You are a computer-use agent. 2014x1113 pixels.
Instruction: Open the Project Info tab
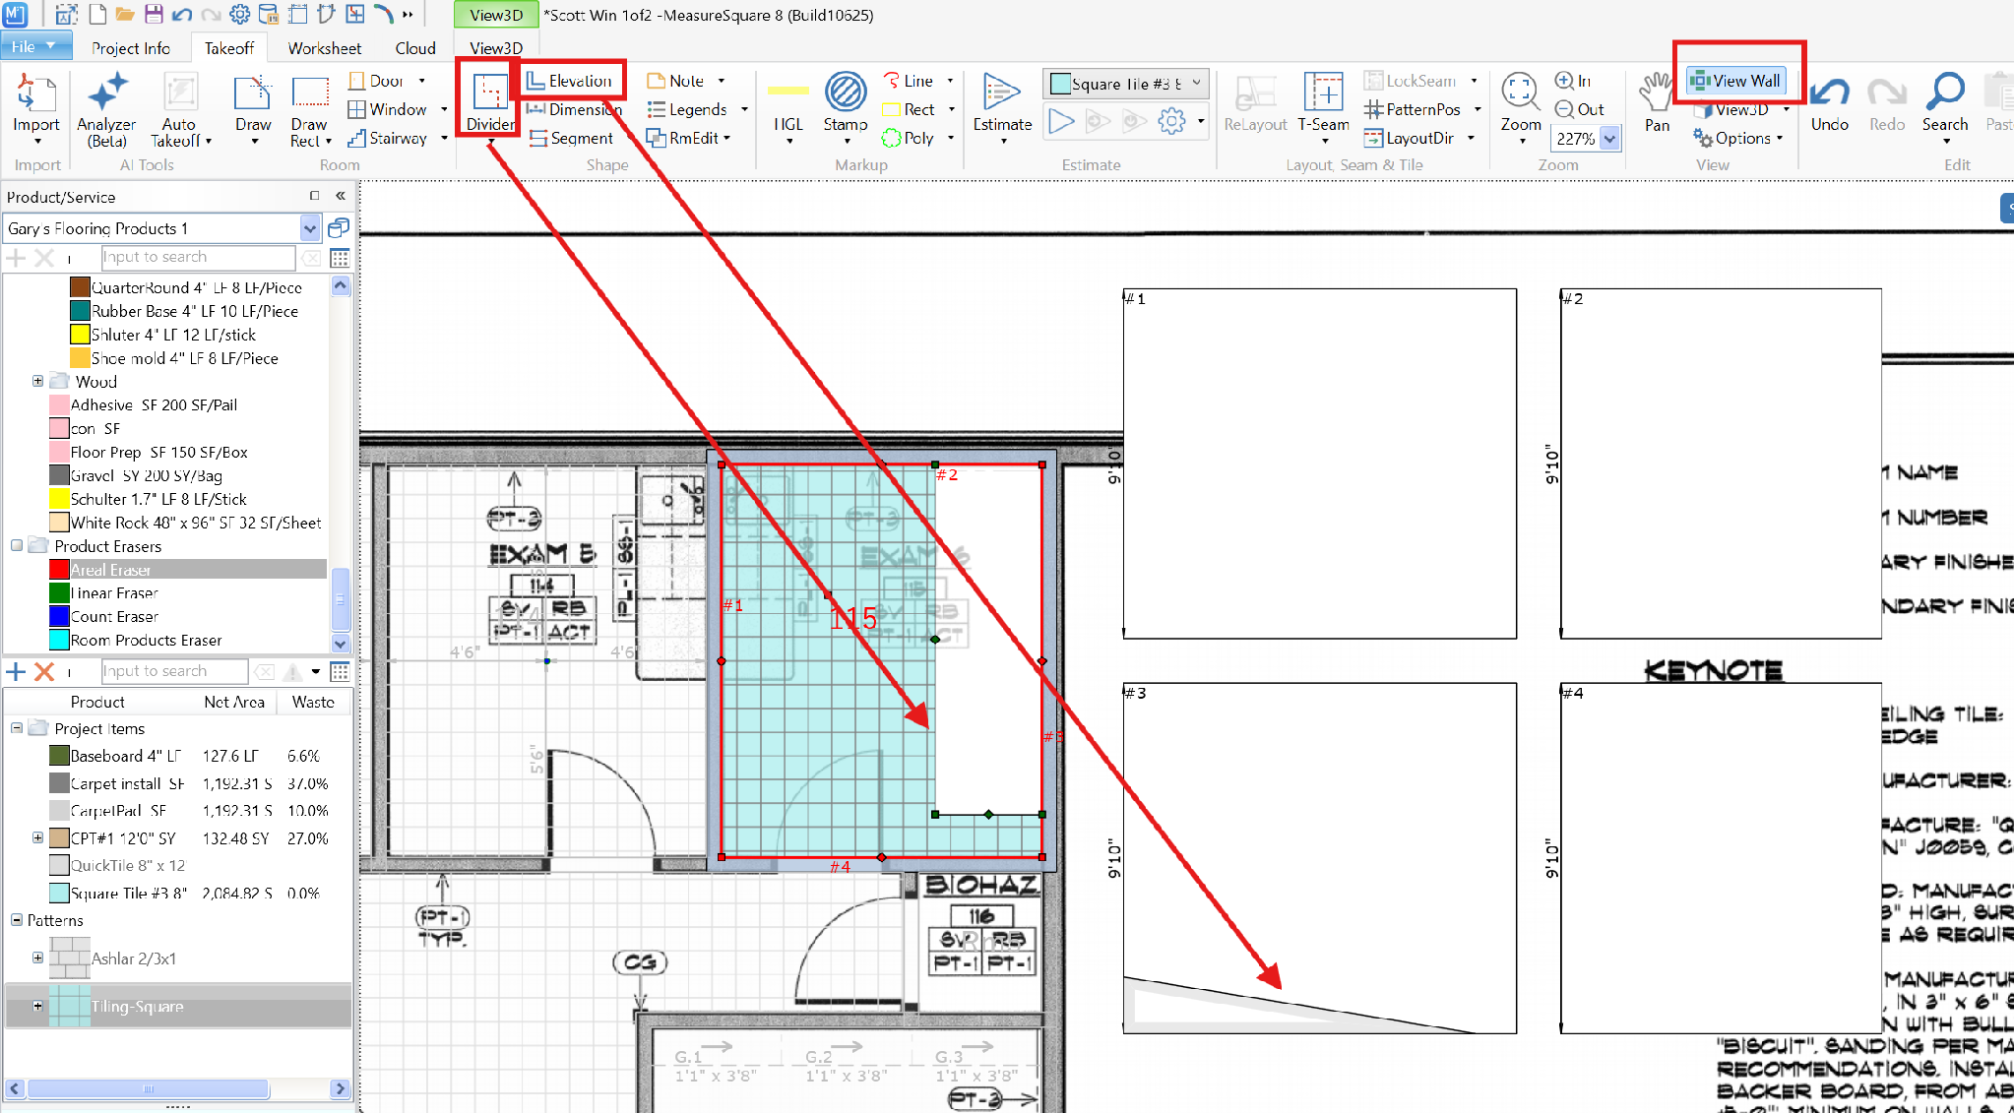131,48
